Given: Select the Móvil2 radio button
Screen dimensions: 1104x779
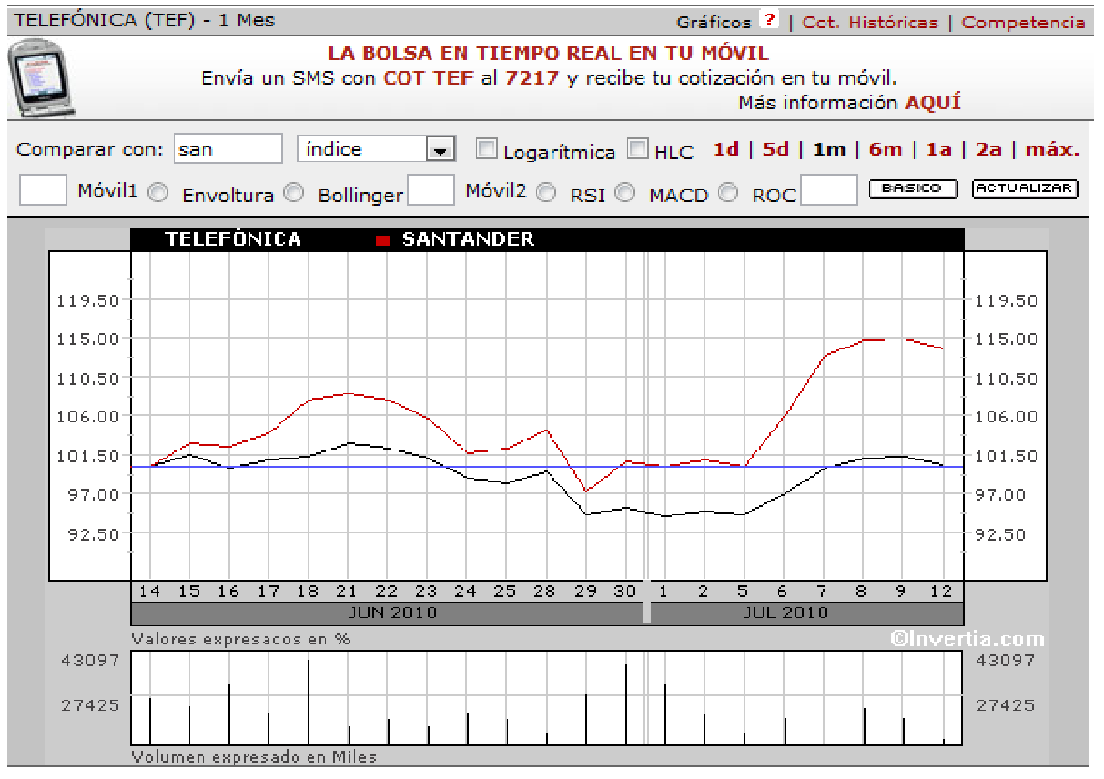Looking at the screenshot, I should 546,192.
